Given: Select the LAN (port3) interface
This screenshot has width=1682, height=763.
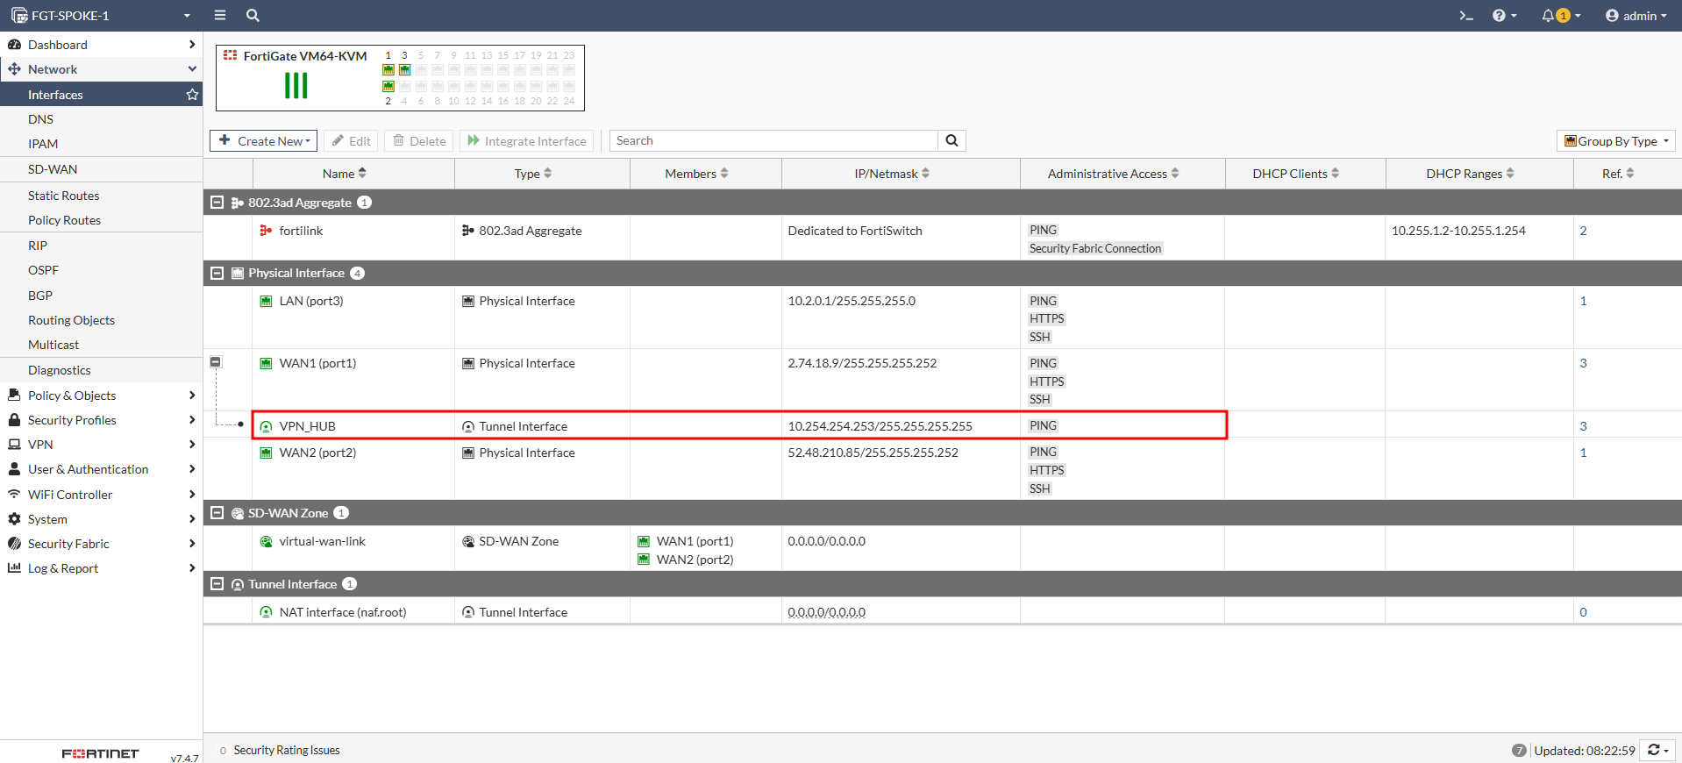Looking at the screenshot, I should tap(943, 317).
